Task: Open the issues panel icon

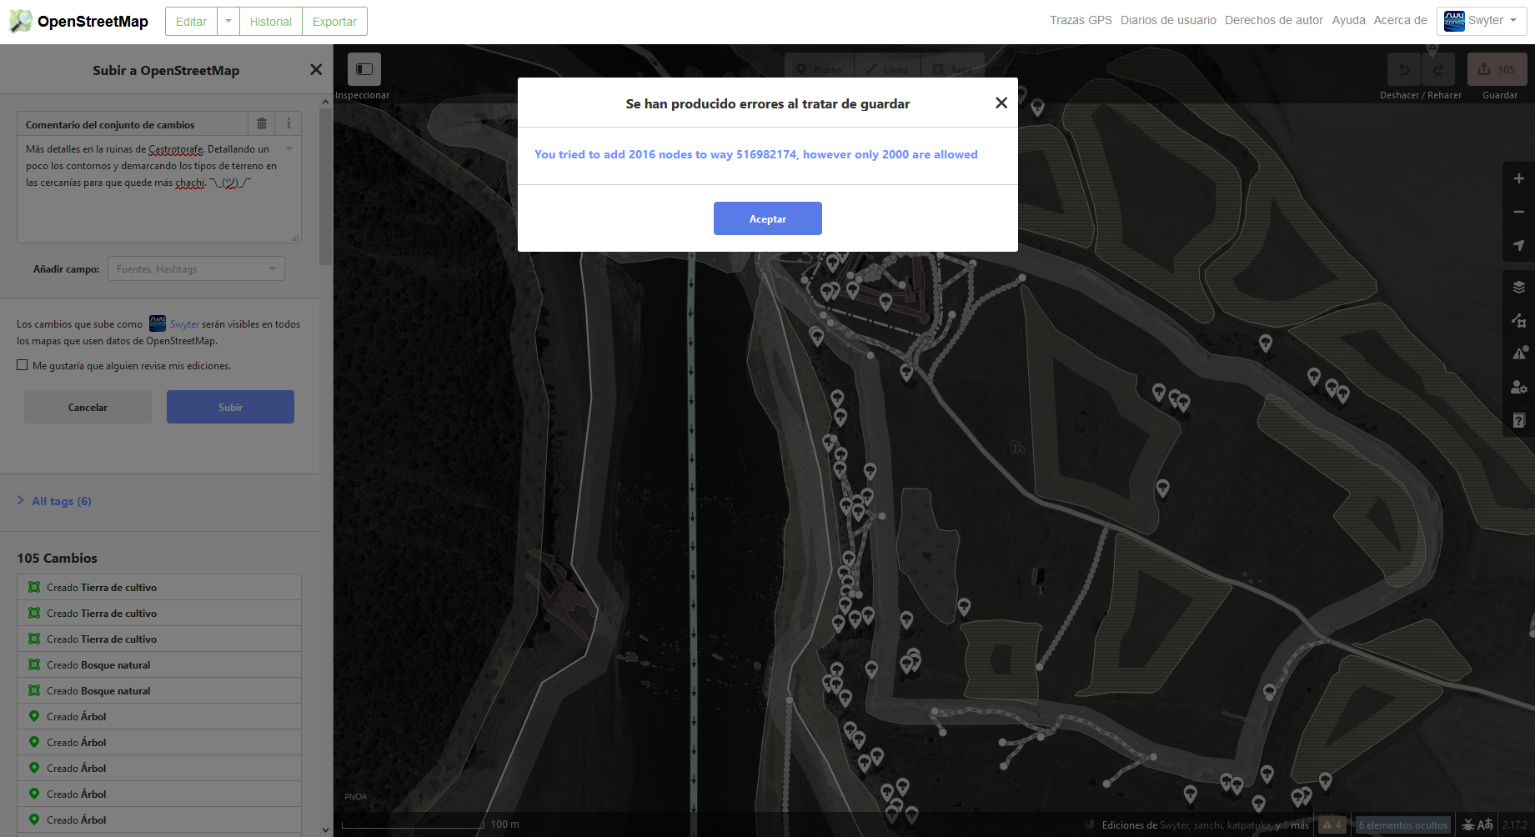Action: 1518,353
